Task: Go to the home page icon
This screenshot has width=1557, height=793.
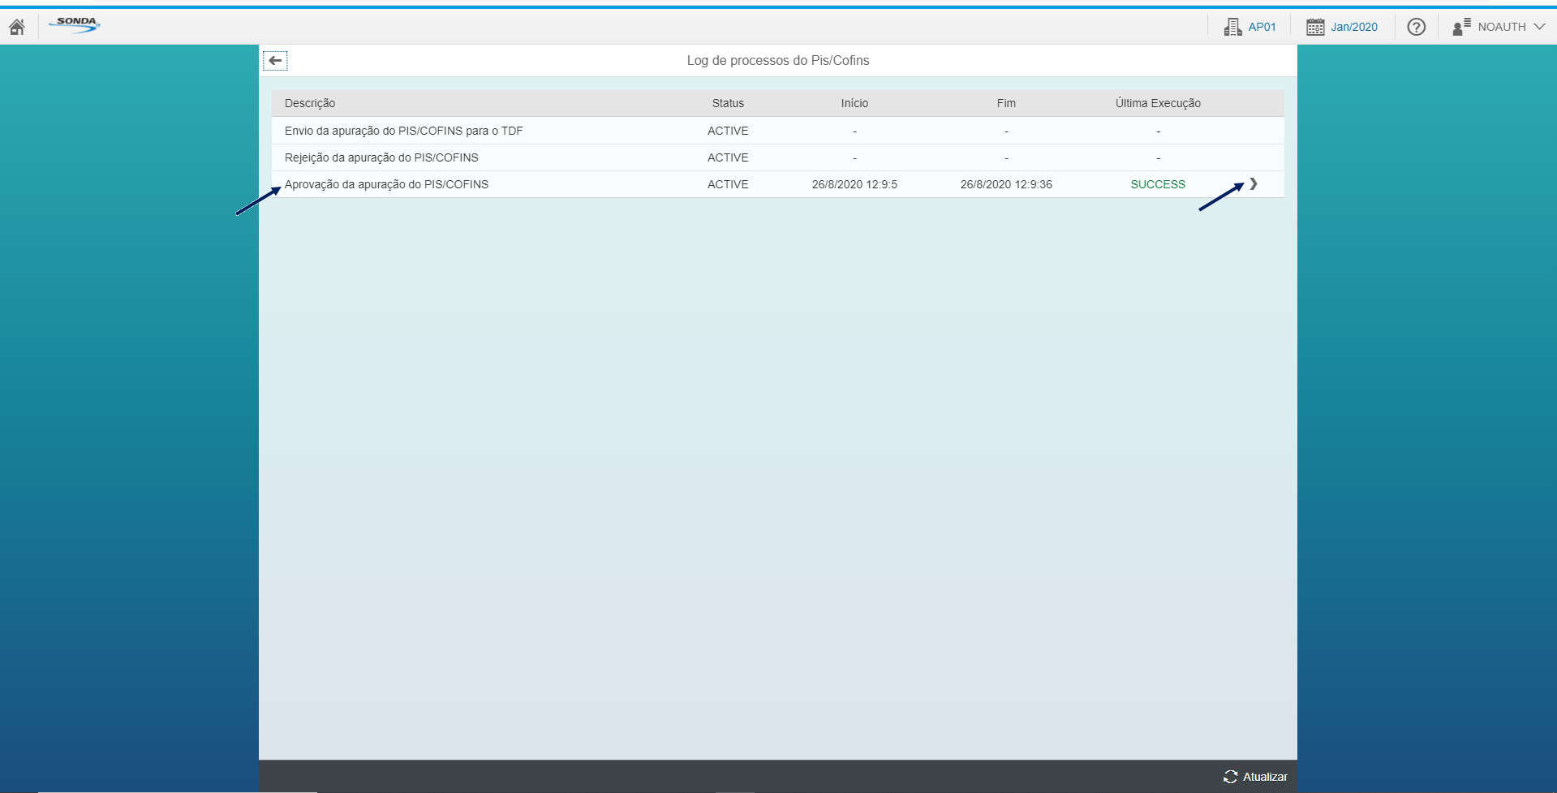Action: coord(17,27)
